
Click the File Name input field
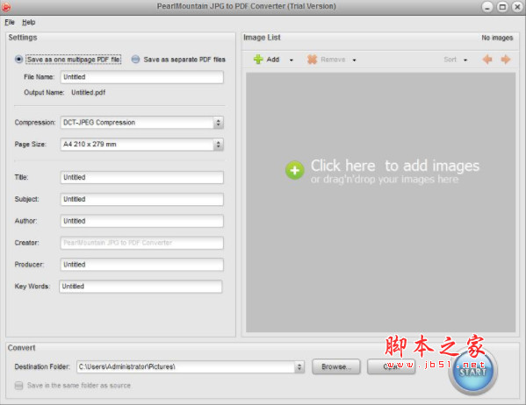click(x=142, y=77)
